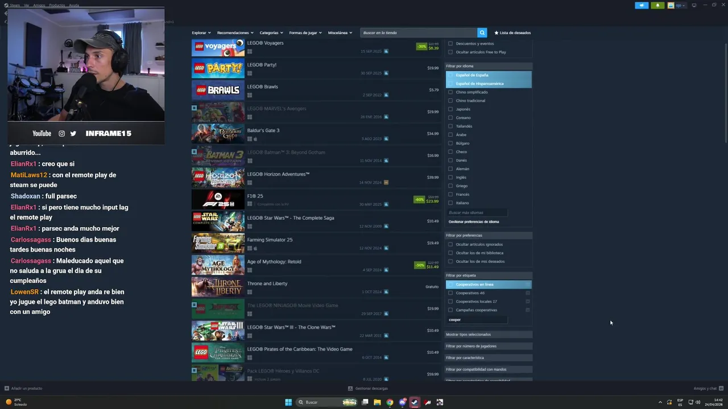Check the Inglés language filter
Viewport: 728px width, 409px height.
(450, 177)
